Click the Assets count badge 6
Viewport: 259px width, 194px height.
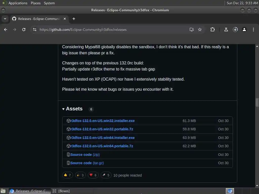91,109
